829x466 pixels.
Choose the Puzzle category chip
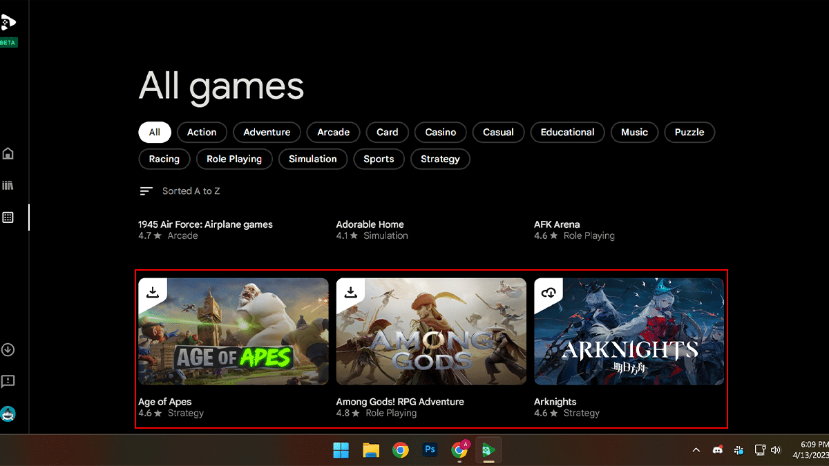[689, 133]
